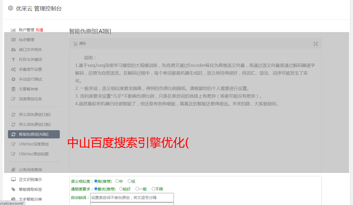Click the 通顺度要求 label

pyautogui.click(x=82, y=189)
